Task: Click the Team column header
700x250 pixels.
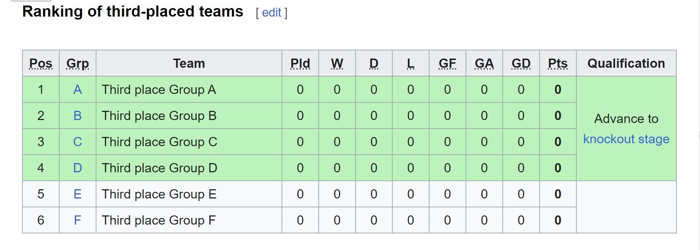Action: [x=189, y=63]
